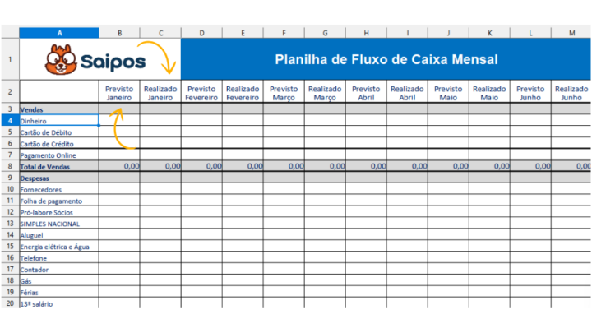The width and height of the screenshot is (592, 333).
Task: Click the SIMPLES NACIONAL cell
Action: click(x=59, y=224)
